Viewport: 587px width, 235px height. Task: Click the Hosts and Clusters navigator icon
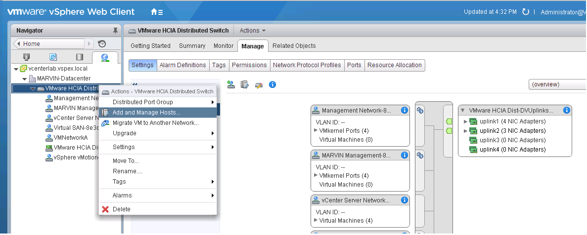tap(27, 57)
